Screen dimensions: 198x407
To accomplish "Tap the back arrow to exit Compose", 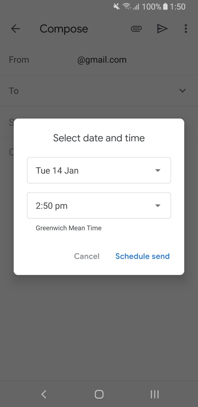I will 15,29.
